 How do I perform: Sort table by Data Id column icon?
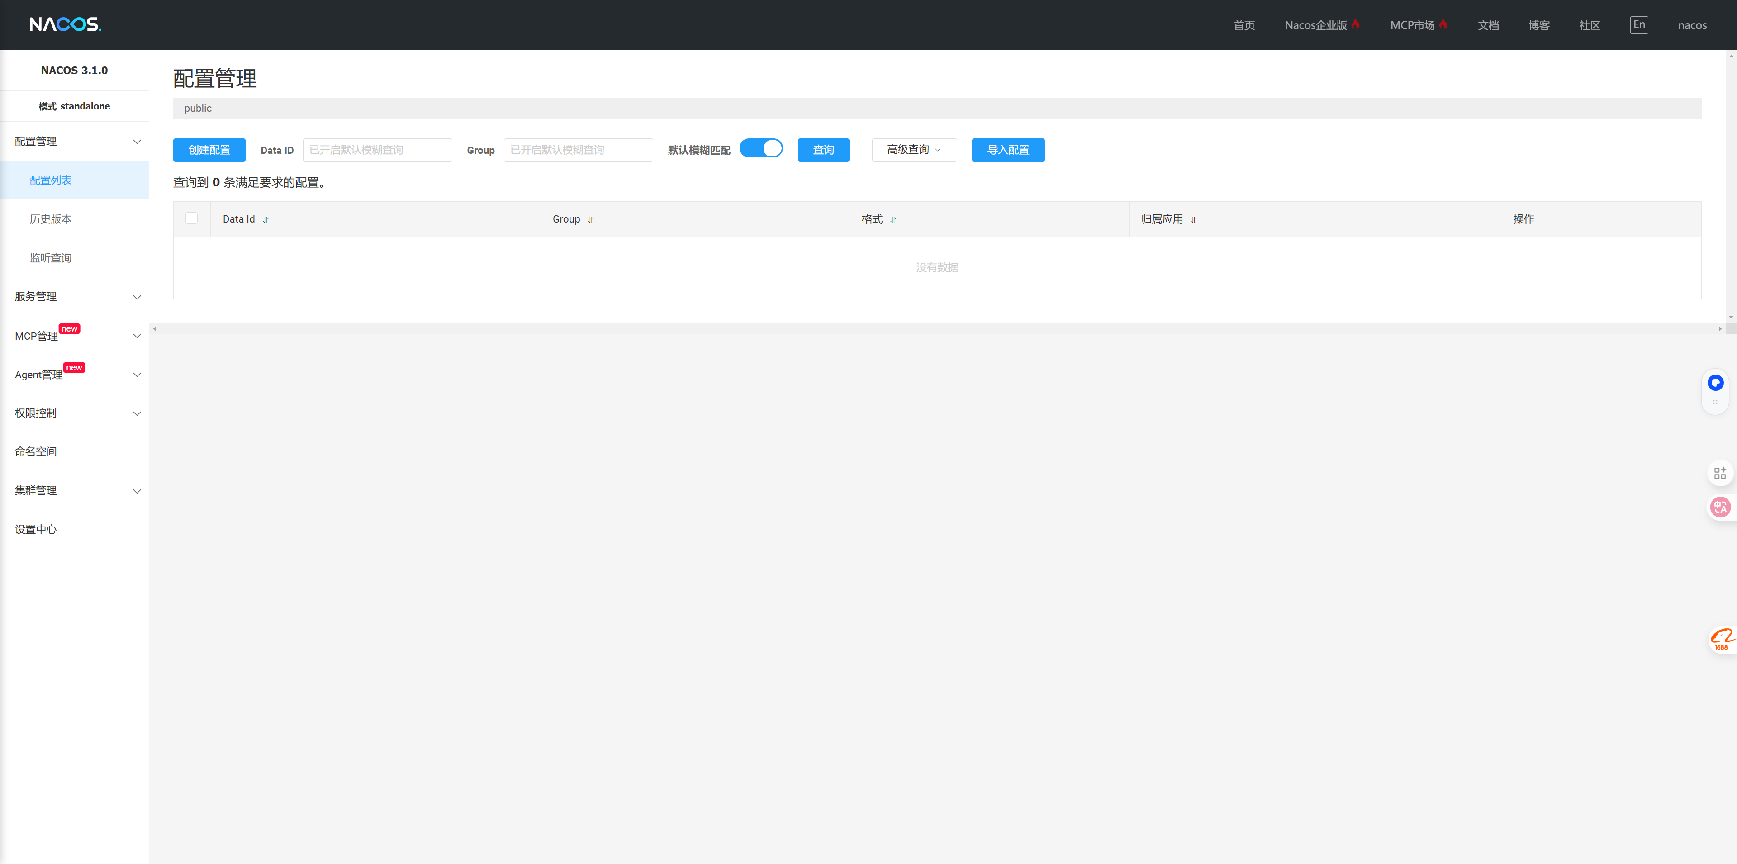pyautogui.click(x=266, y=220)
